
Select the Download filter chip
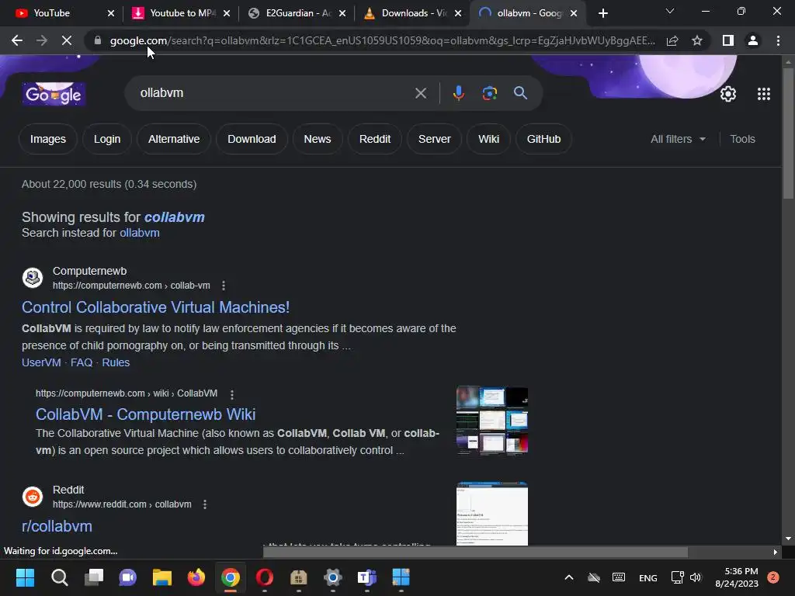pos(252,139)
